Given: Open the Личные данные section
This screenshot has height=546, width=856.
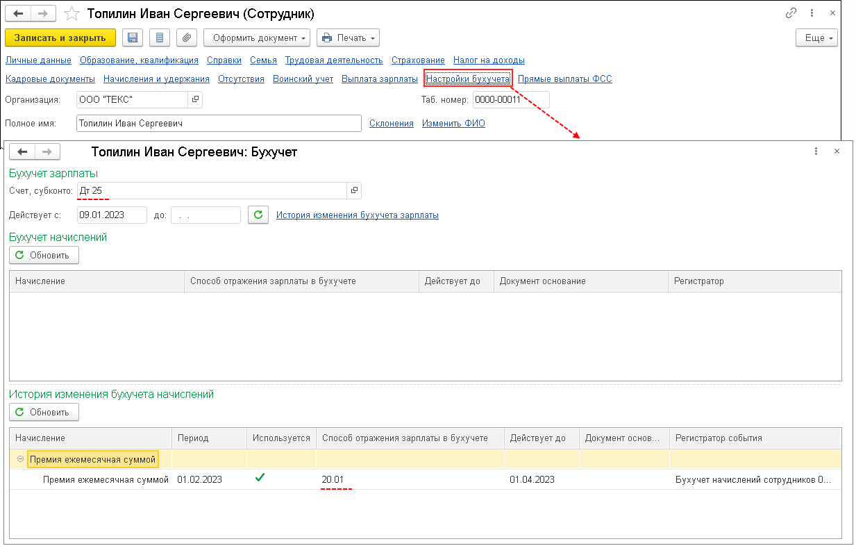Looking at the screenshot, I should tap(38, 60).
